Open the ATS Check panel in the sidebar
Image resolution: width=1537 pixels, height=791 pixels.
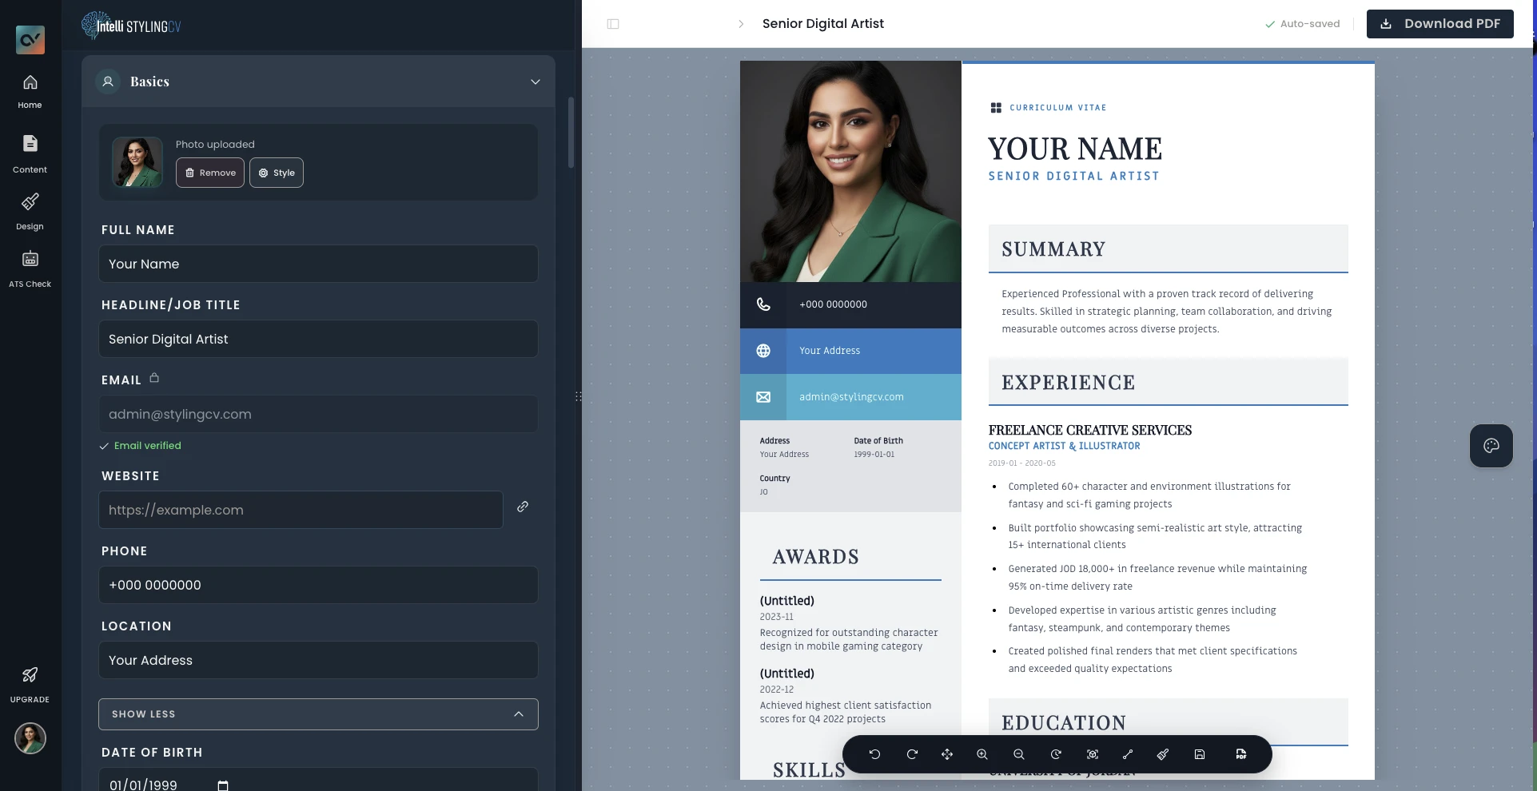[30, 266]
